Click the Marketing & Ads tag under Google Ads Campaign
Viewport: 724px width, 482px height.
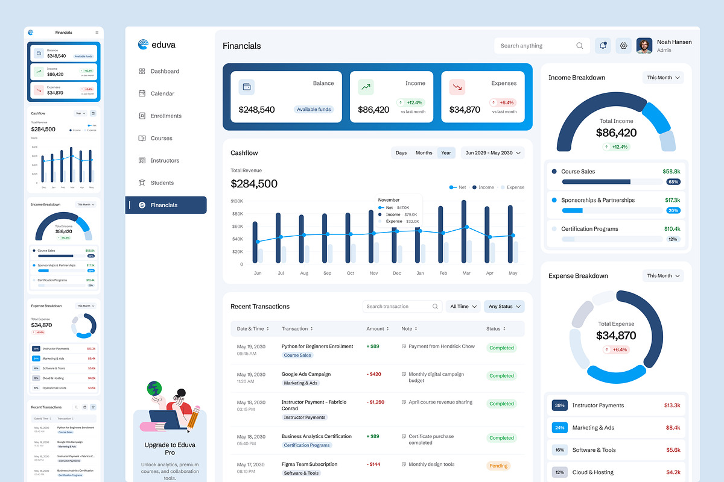(x=300, y=383)
